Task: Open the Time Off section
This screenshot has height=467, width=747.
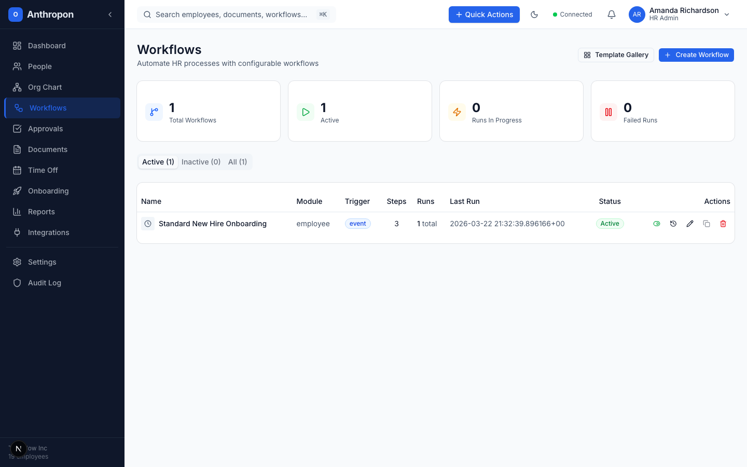Action: [43, 170]
